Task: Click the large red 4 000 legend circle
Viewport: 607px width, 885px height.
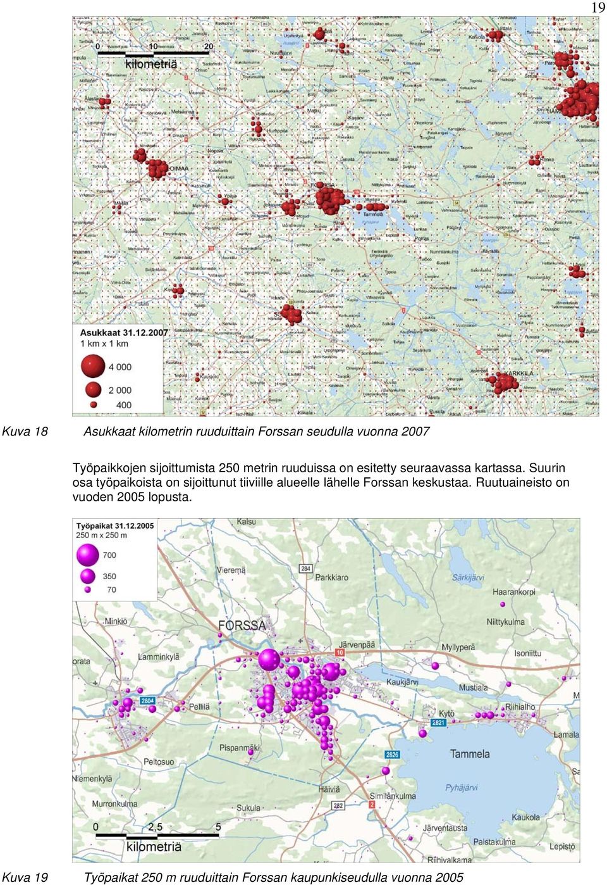Action: pyautogui.click(x=93, y=366)
